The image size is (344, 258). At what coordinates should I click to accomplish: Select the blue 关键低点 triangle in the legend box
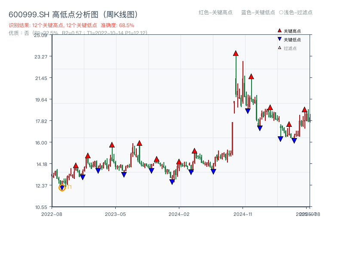279,39
